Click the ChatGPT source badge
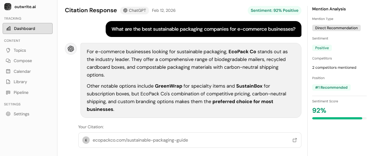Image resolution: width=373 pixels, height=156 pixels. 135,10
